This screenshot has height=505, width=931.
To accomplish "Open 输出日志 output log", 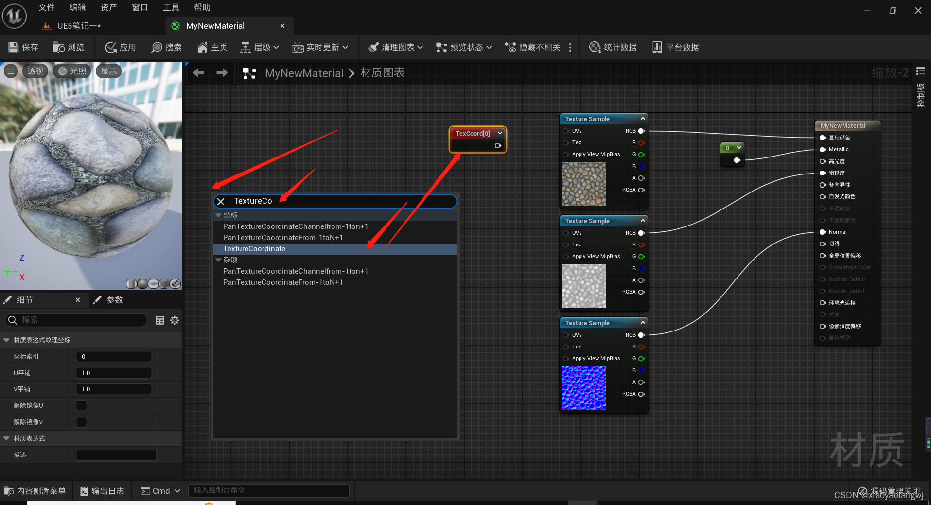I will click(x=102, y=491).
